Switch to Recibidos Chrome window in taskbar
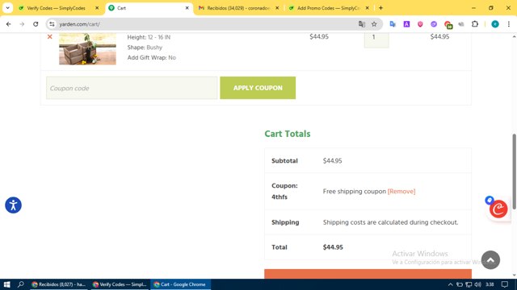The height and width of the screenshot is (290, 517). [58, 284]
